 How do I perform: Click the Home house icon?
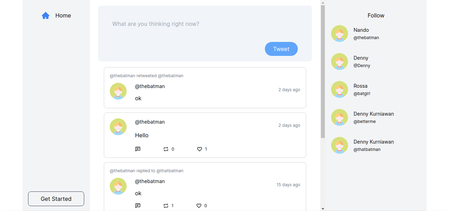click(x=46, y=15)
